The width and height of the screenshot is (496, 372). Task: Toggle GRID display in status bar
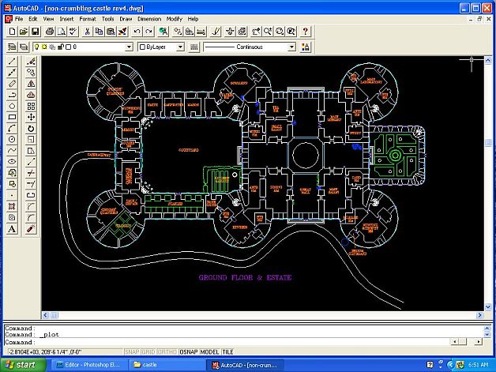148,352
